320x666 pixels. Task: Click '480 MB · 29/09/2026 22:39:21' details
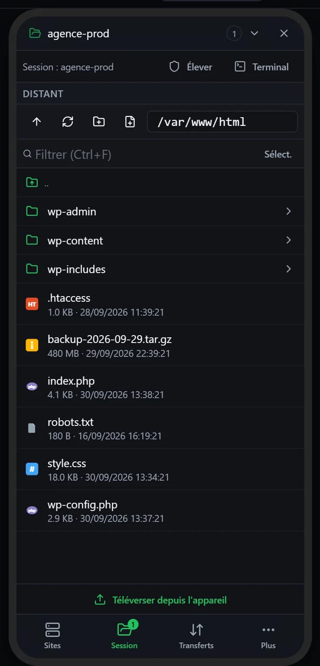[x=109, y=353]
